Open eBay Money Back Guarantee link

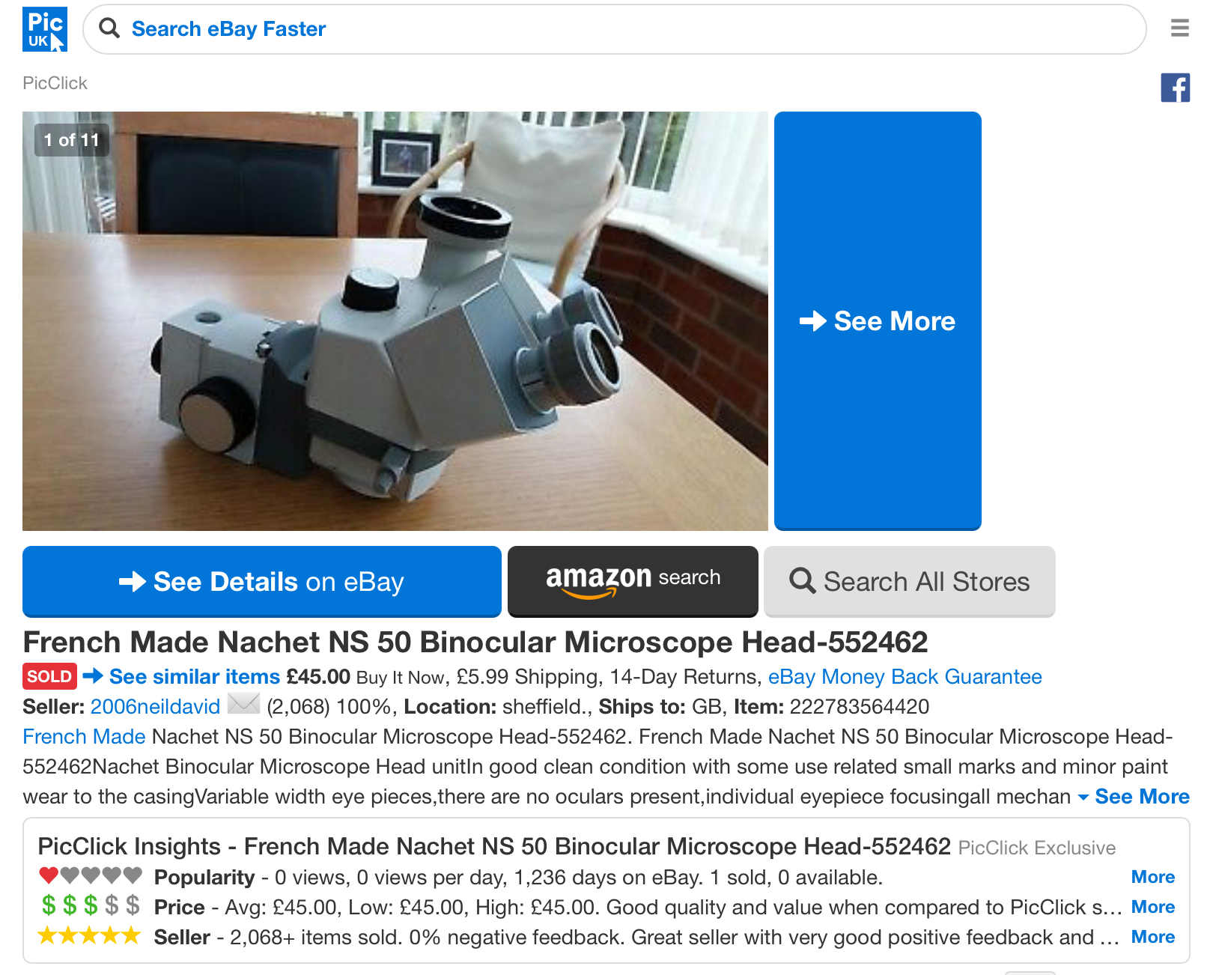tap(905, 676)
